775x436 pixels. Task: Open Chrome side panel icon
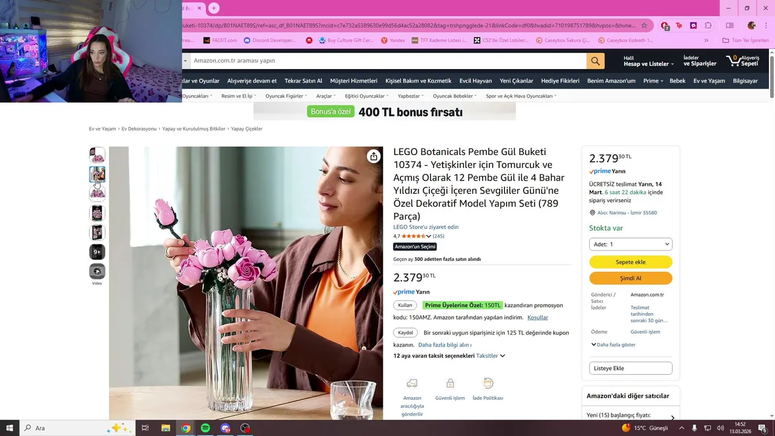730,25
